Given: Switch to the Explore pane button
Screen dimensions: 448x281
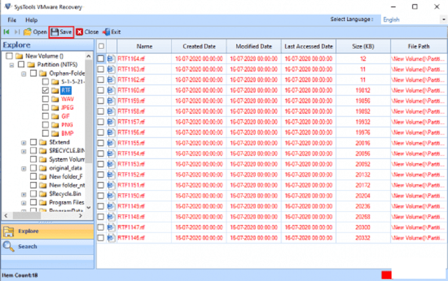Looking at the screenshot, I should (47, 231).
